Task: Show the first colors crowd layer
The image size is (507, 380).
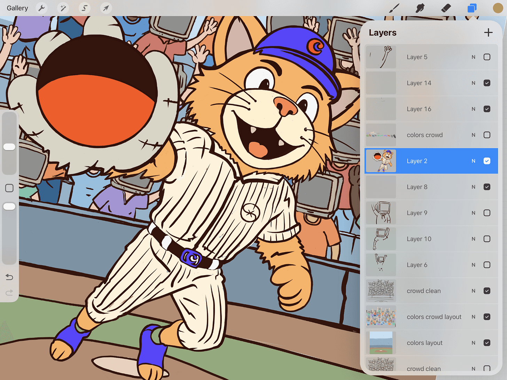Action: [487, 135]
